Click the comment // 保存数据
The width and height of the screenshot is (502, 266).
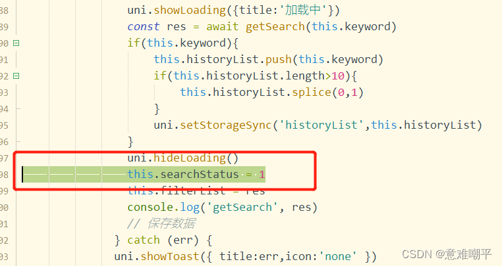[161, 223]
